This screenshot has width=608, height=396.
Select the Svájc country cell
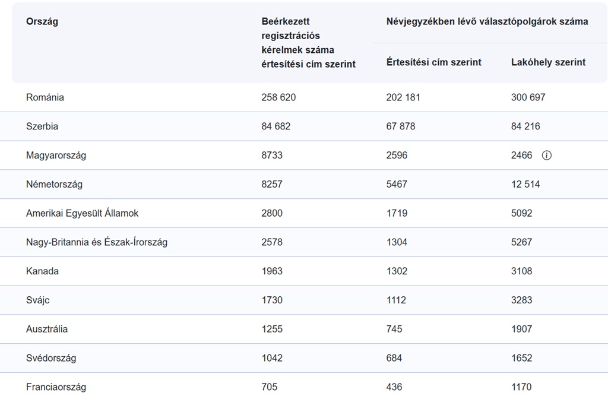(38, 300)
